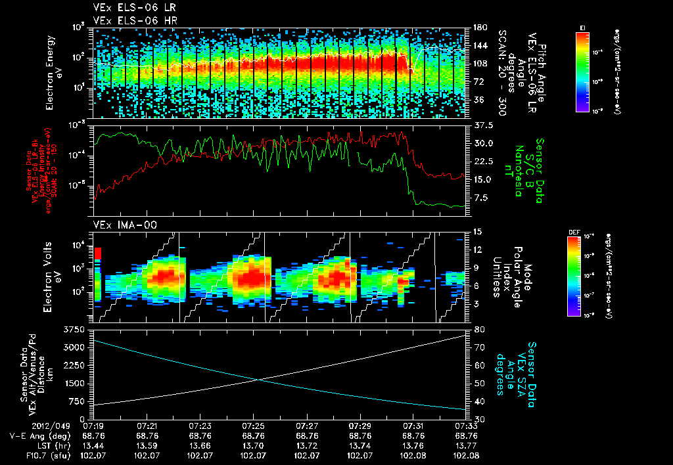Click the red block in the IMA-00 spectrogram
This screenshot has height=465, width=673.
98,254
